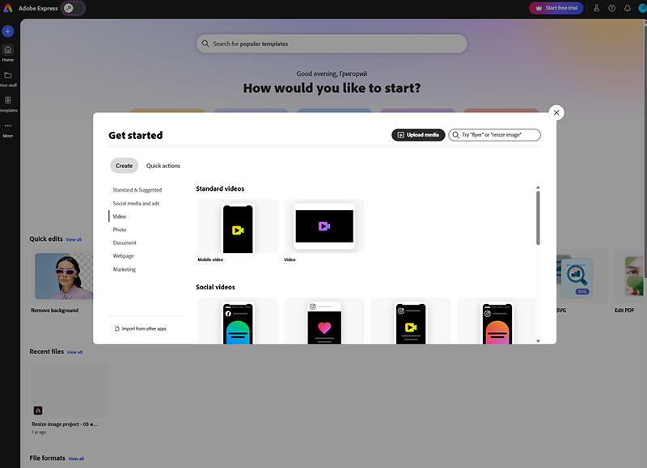647x468 pixels.
Task: Click the scroll down arrow in dialog
Action: point(538,341)
